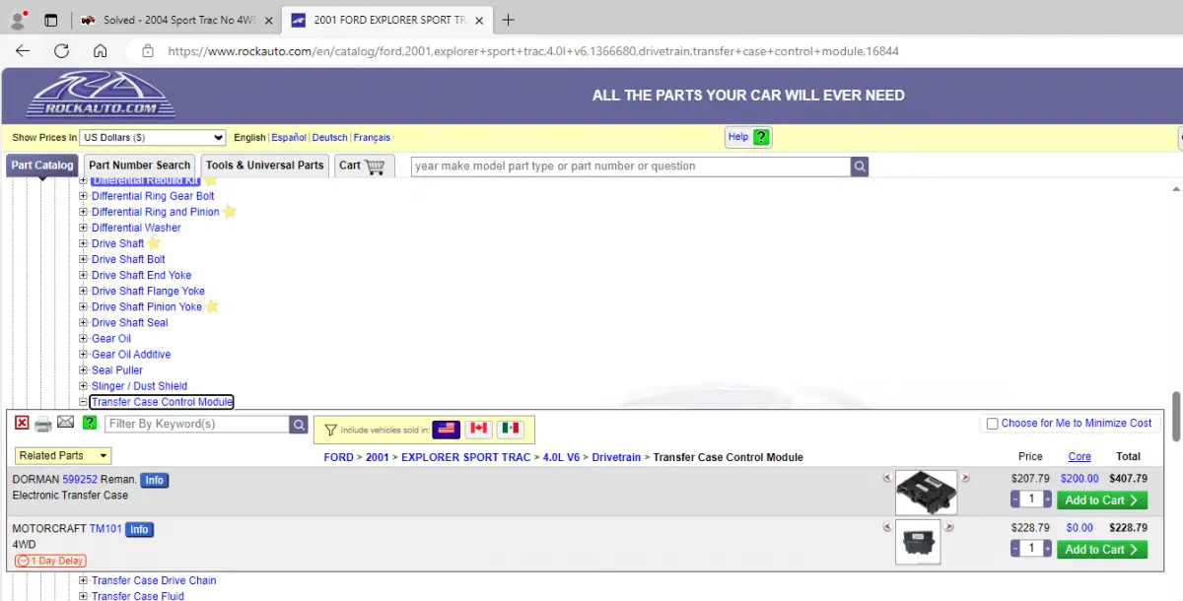Click the Core column header link
Screen dimensions: 1183x601
coord(1079,456)
